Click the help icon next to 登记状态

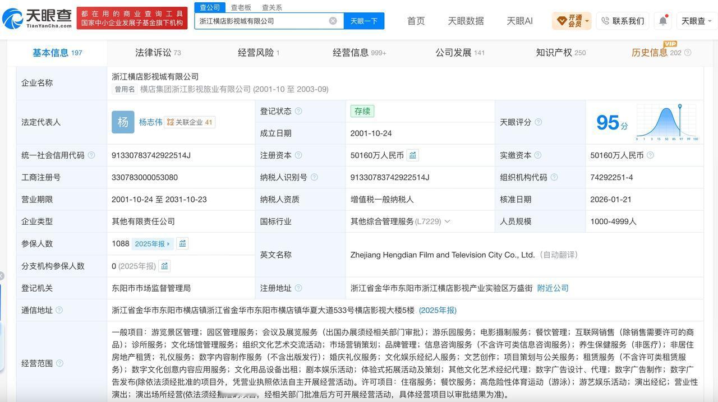[x=298, y=111]
